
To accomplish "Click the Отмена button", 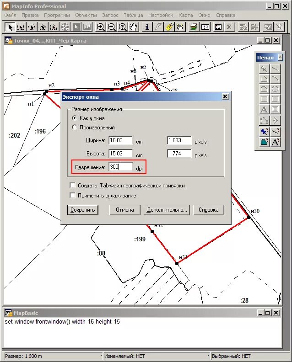I will click(125, 210).
